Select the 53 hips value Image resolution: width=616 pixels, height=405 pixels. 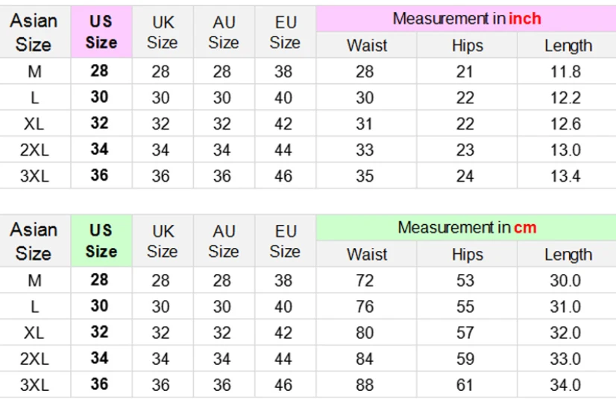tap(465, 281)
